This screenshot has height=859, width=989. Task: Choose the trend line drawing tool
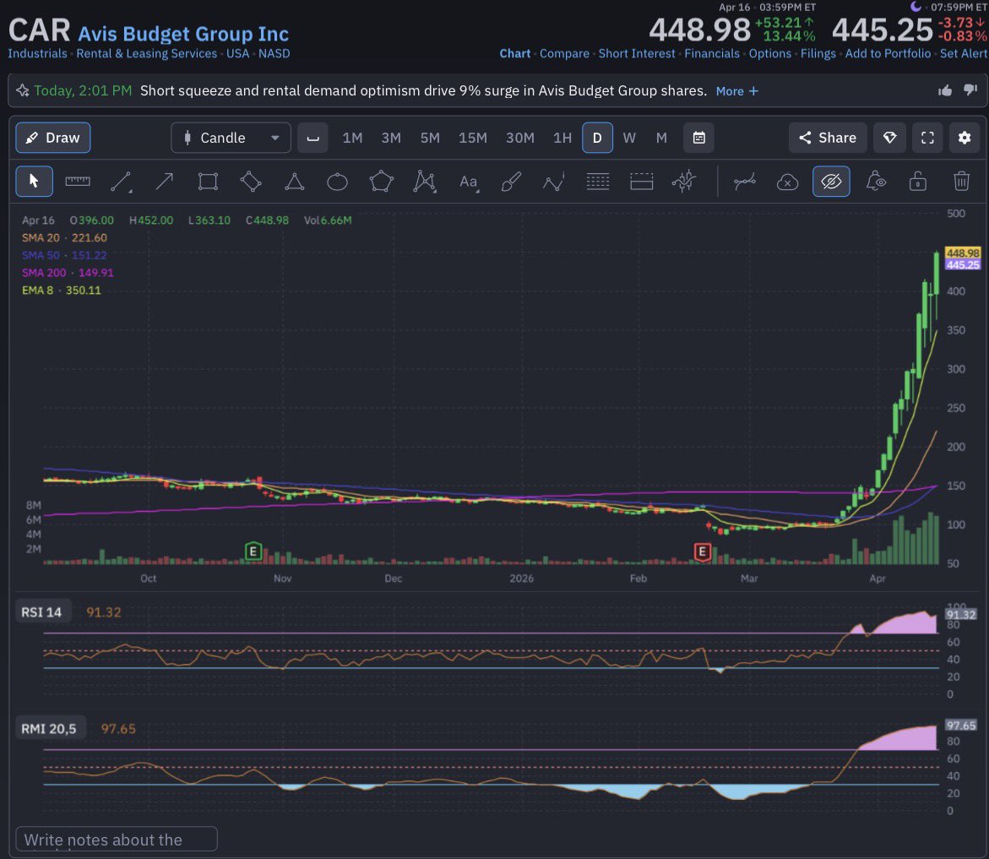coord(121,182)
